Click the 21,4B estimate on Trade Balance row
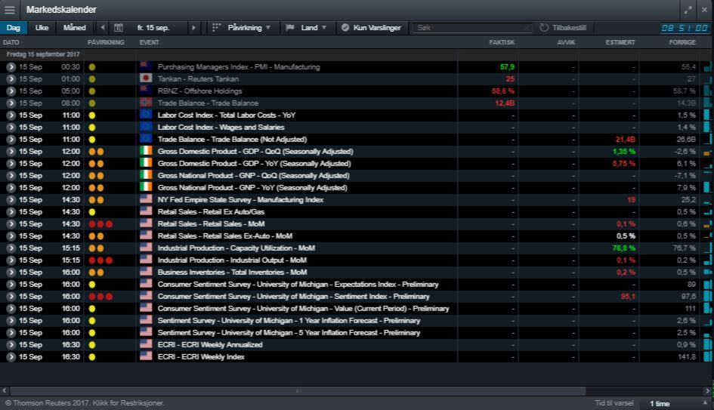The image size is (714, 410). click(x=625, y=139)
